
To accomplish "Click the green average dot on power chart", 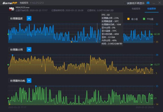I will pos(8,98).
